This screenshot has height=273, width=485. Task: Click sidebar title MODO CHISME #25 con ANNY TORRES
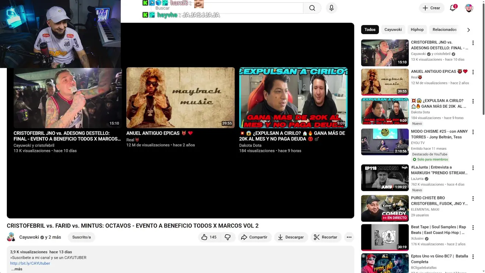point(439,134)
